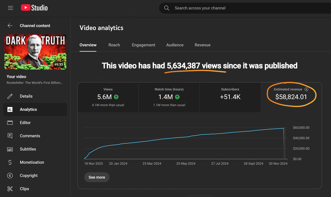Click the See more button
Image resolution: width=331 pixels, height=197 pixels.
[x=97, y=177]
